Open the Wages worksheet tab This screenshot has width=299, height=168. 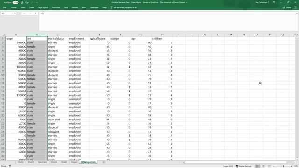tap(74, 162)
